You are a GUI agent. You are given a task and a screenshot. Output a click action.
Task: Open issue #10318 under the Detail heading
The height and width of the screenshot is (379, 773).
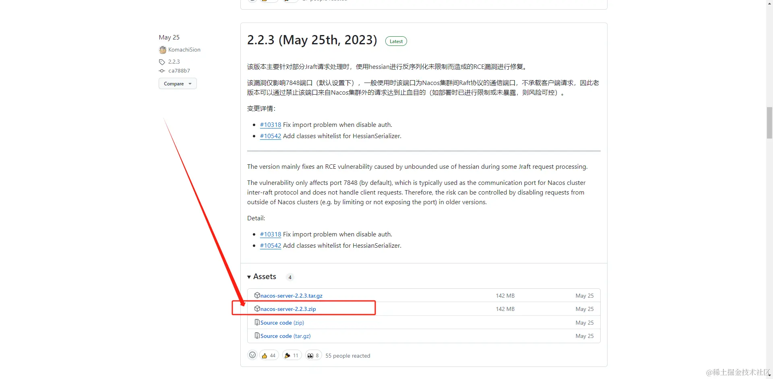tap(271, 234)
